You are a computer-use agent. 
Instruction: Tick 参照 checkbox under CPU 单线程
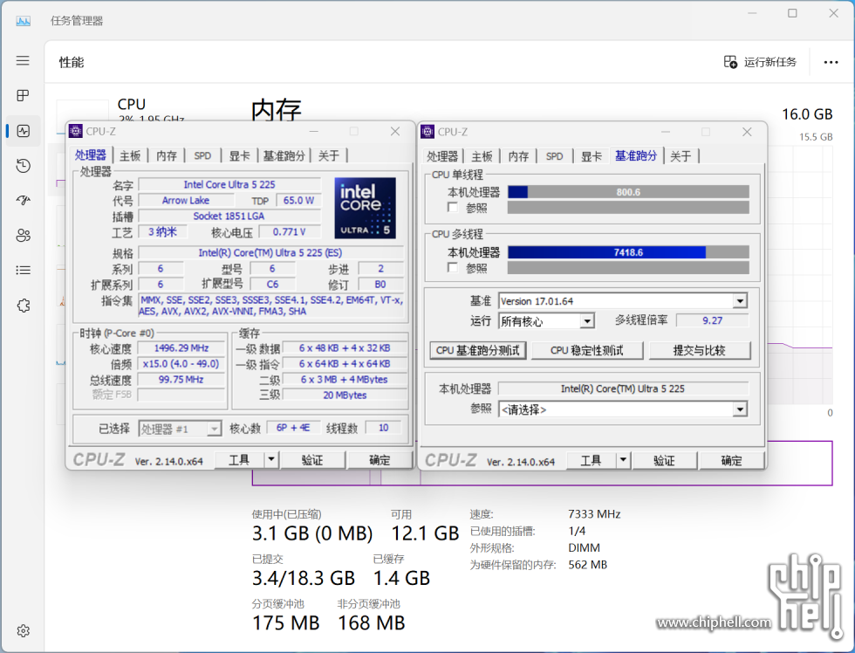(452, 207)
